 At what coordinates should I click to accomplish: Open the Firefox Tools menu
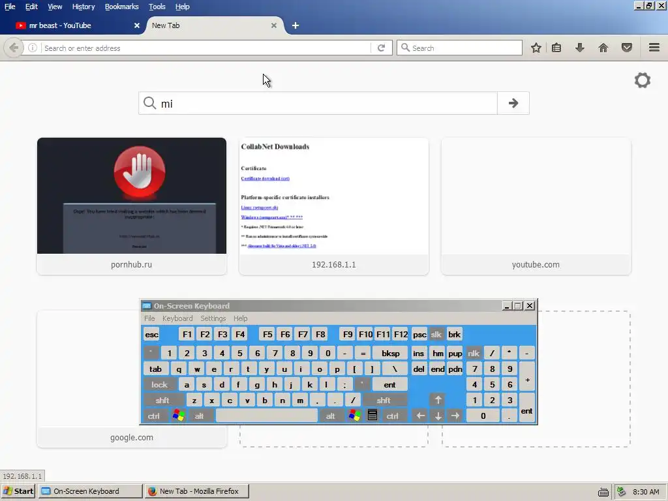157,7
